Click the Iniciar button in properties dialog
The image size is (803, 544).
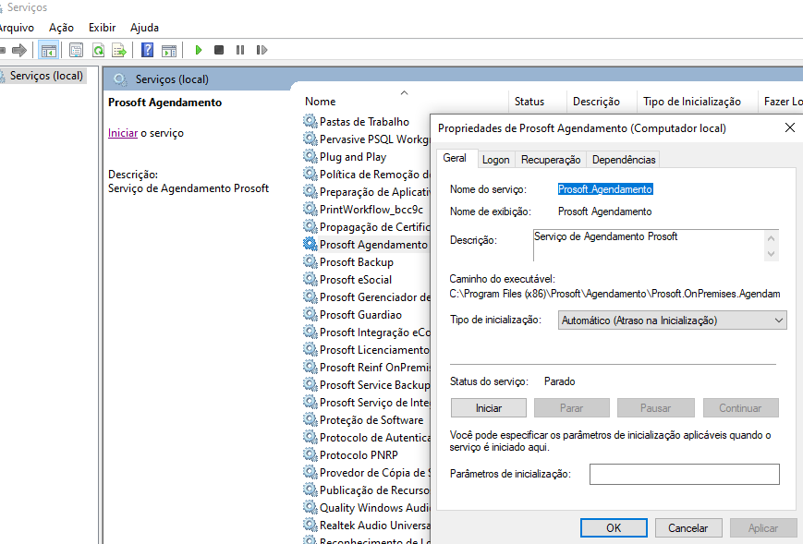click(489, 408)
